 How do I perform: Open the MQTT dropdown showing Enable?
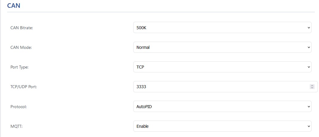pos(221,126)
